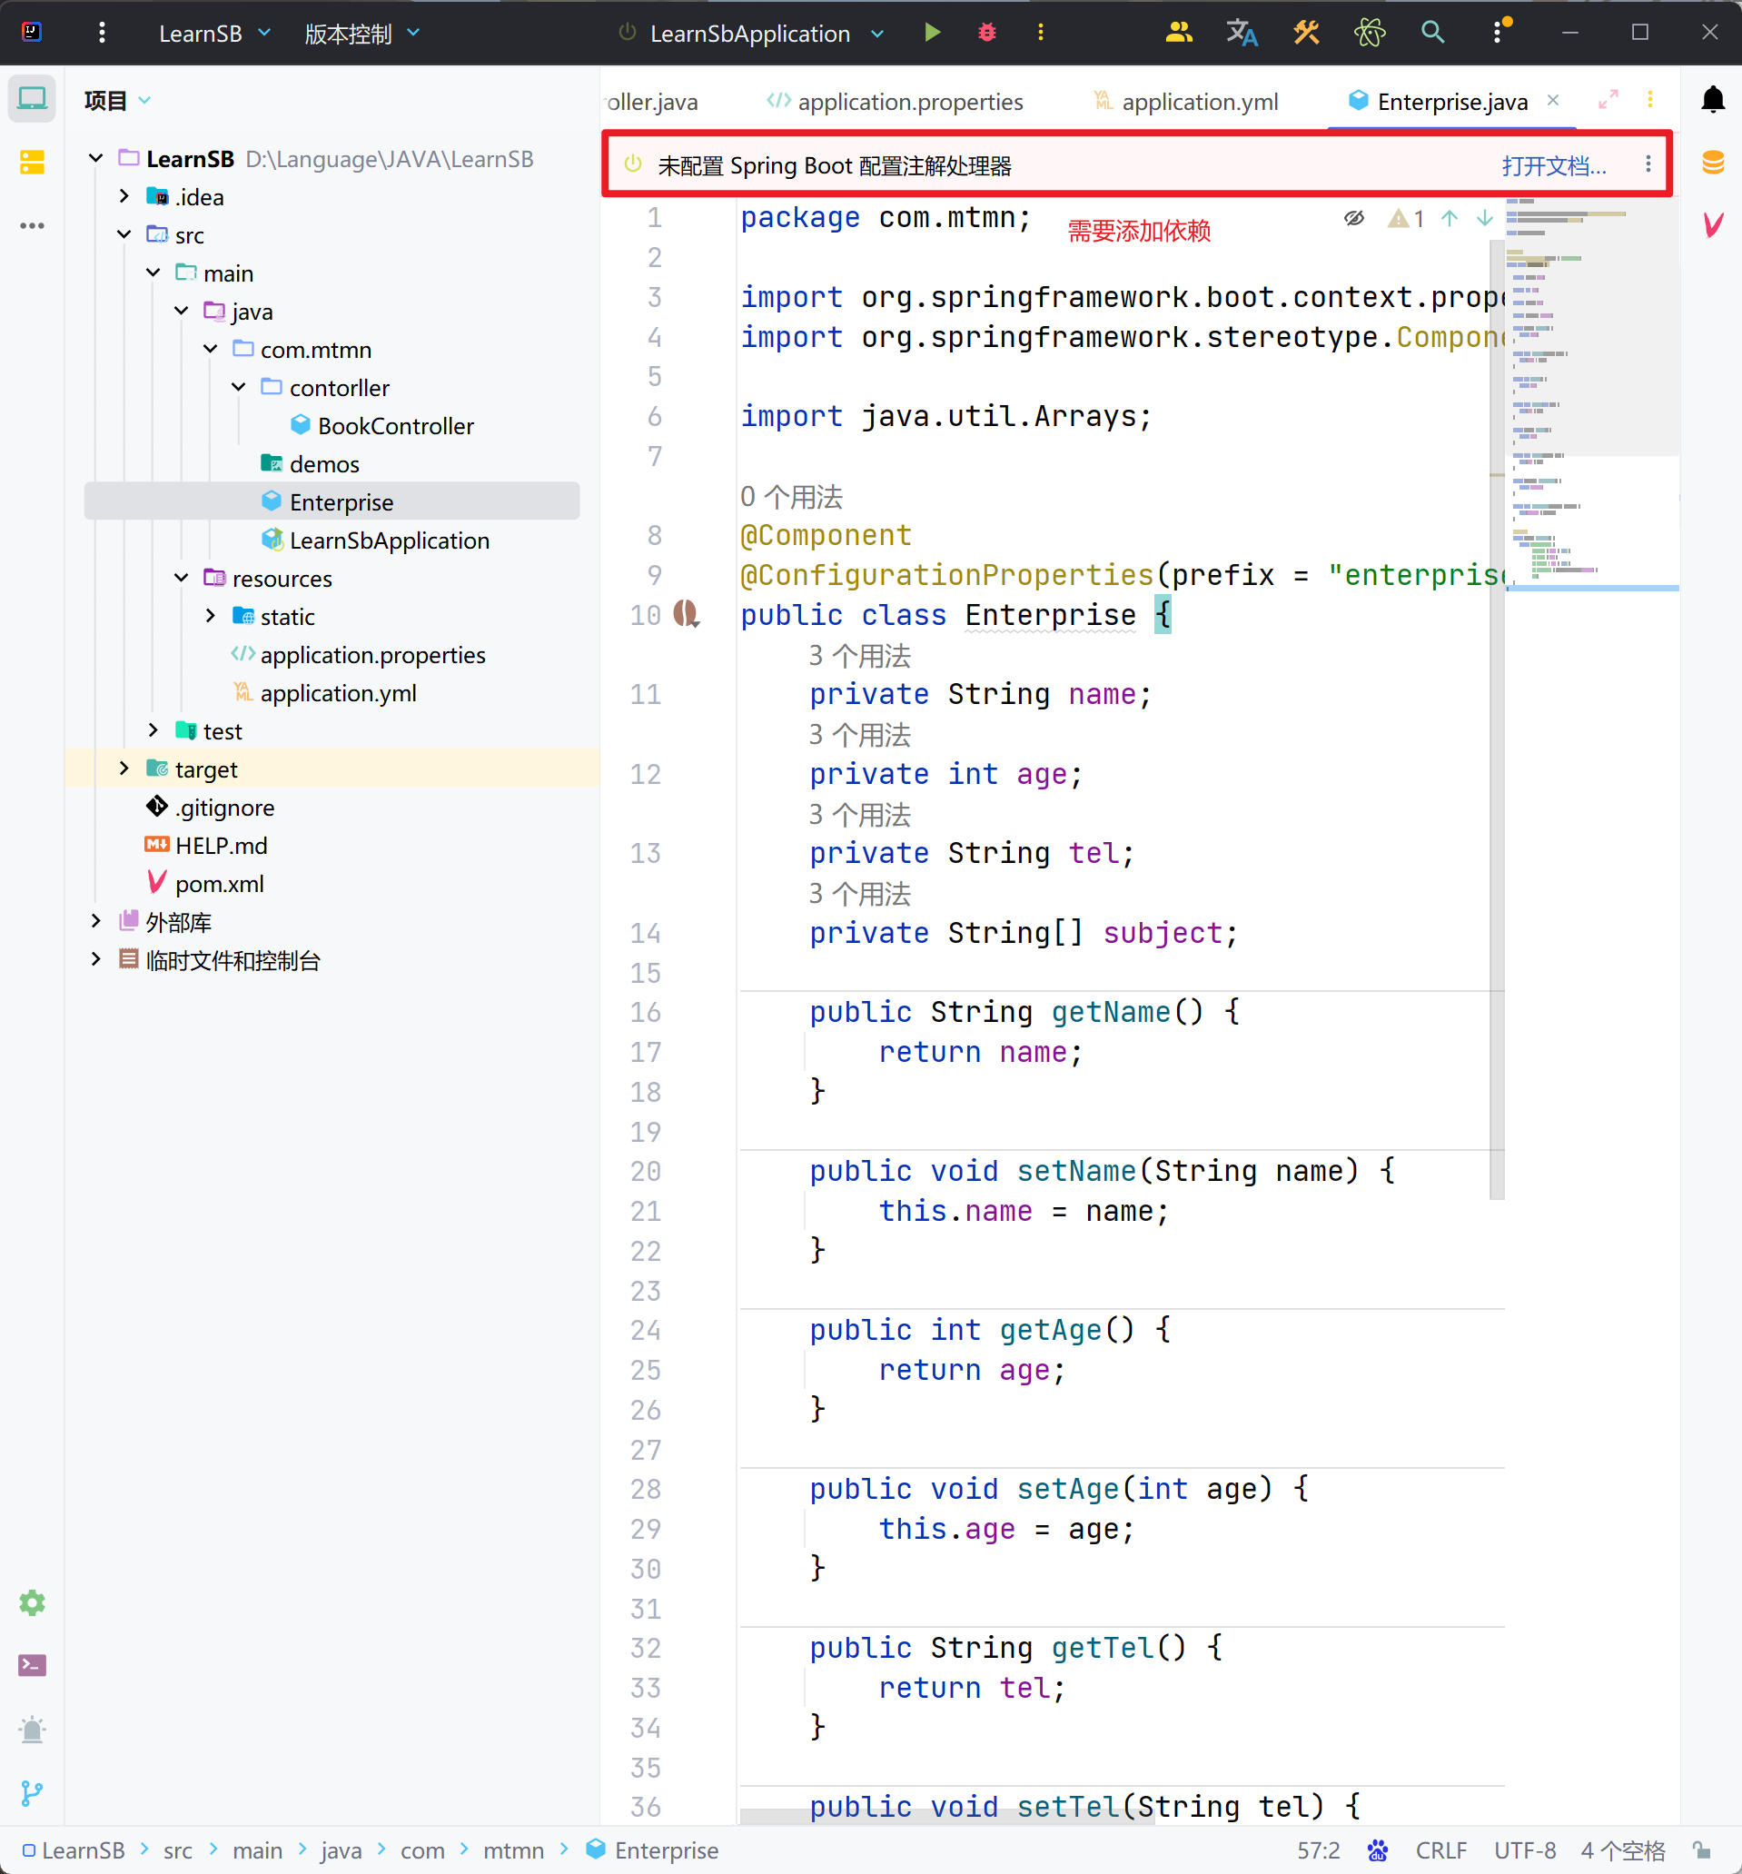Run LearnSbApplication with the green play button
Screen dimensions: 1742x1874
(x=931, y=33)
